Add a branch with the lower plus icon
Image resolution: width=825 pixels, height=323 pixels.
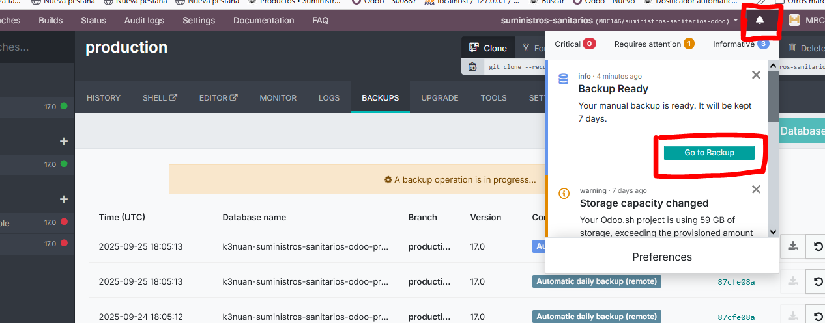click(x=64, y=199)
